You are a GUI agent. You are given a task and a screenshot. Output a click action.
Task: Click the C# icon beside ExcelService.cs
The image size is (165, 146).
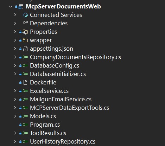[x=25, y=91]
